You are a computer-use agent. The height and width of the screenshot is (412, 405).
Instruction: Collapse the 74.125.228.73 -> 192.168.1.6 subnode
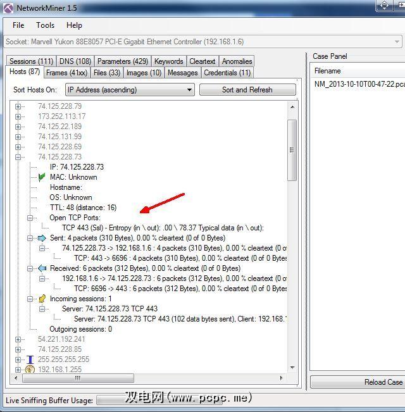pos(42,248)
